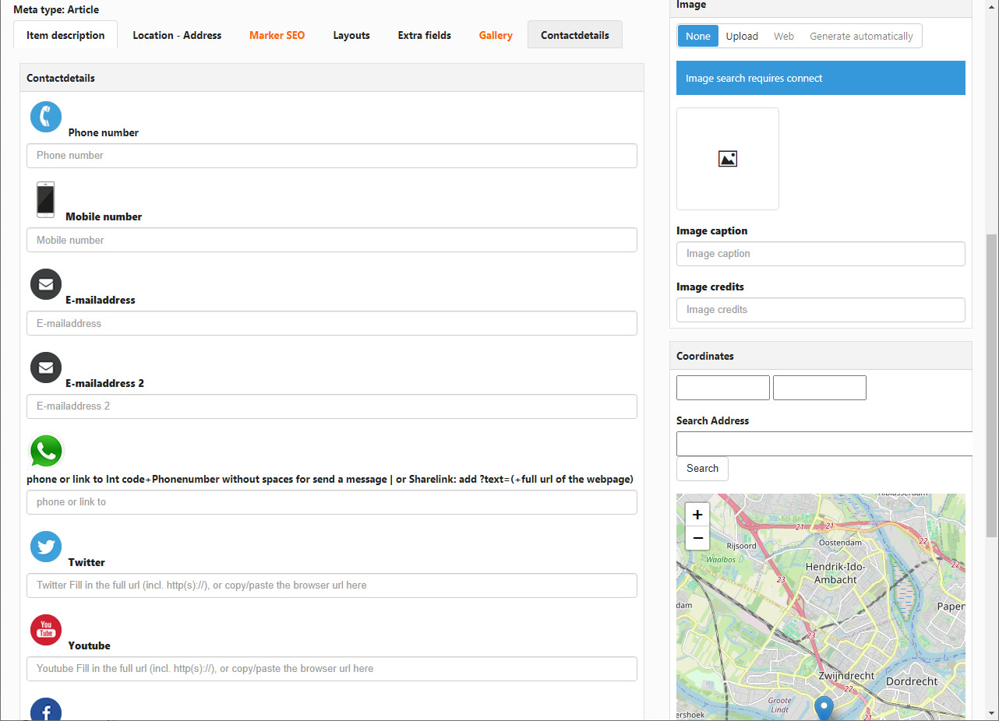This screenshot has height=721, width=999.
Task: Click the red YouTube icon
Action: 46,630
